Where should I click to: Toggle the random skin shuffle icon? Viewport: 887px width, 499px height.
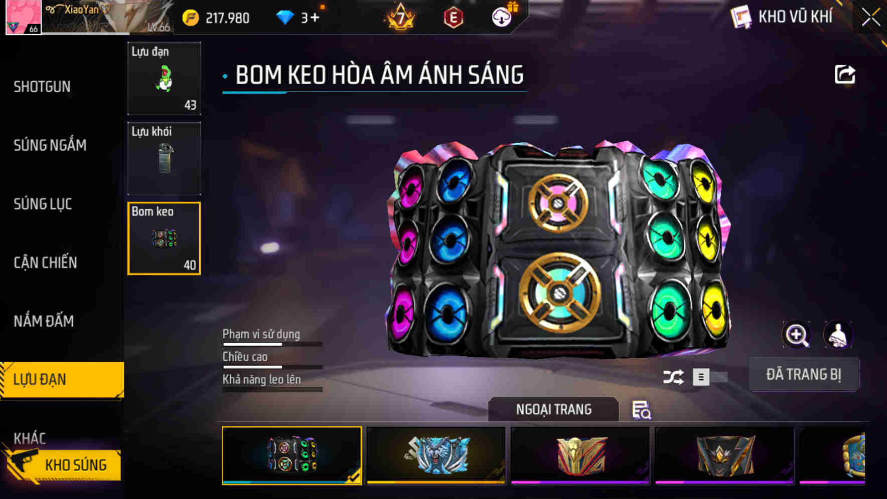[673, 377]
